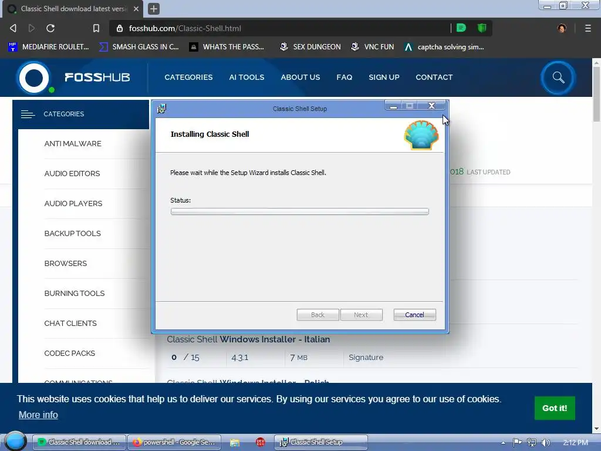Click the Classic Shell seashell logo
The height and width of the screenshot is (451, 601).
coord(421,134)
